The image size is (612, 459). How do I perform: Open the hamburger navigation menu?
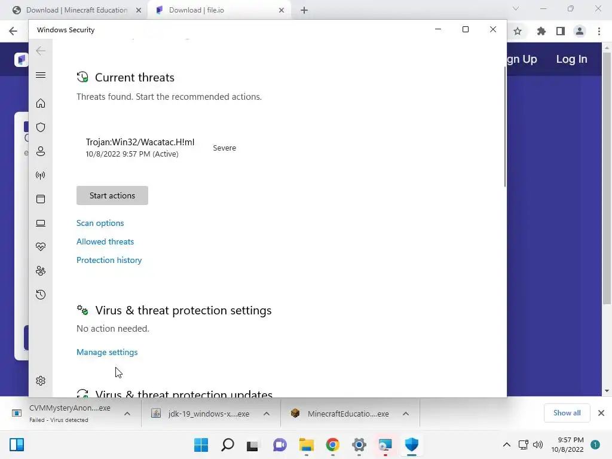[41, 75]
